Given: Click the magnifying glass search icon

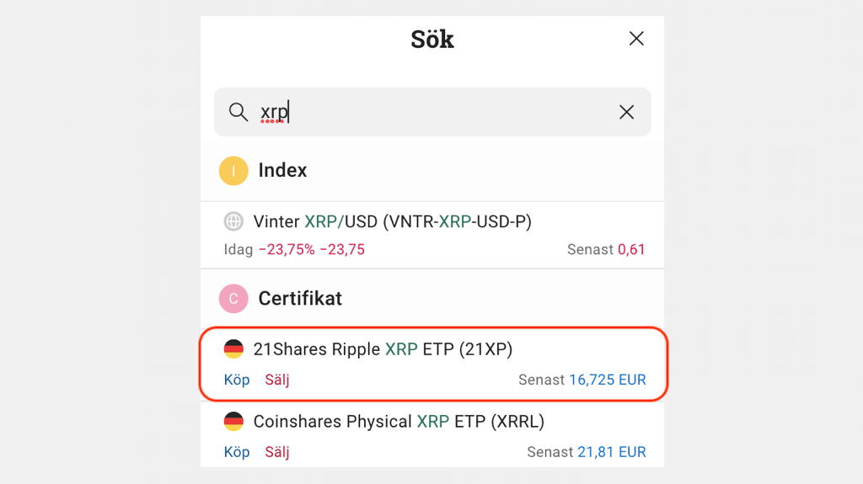Looking at the screenshot, I should tap(239, 112).
